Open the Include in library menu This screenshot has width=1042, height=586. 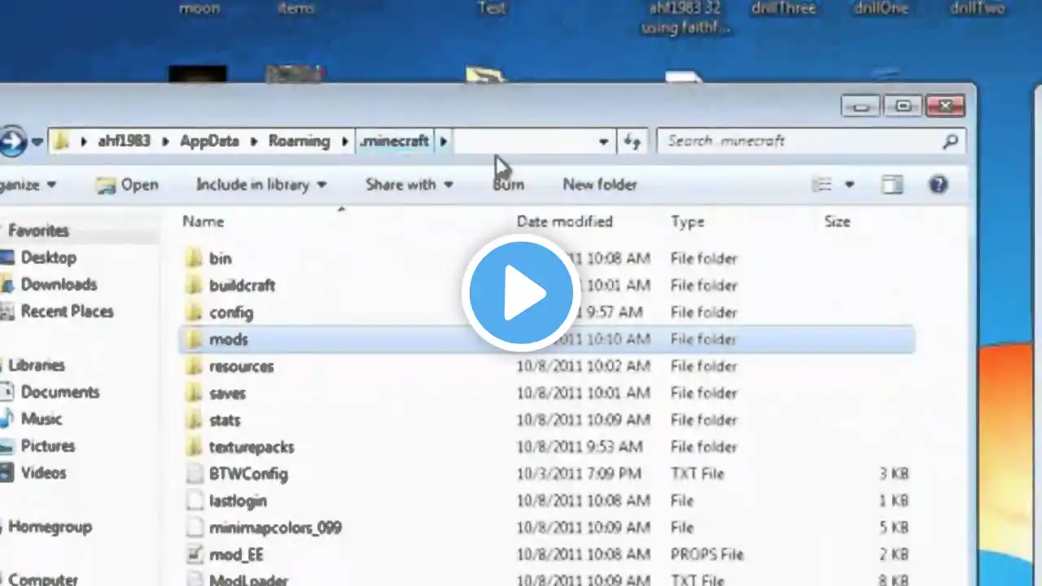point(261,185)
